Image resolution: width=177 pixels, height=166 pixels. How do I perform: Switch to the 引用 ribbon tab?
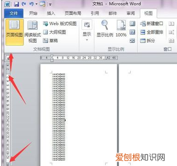(x=95, y=13)
